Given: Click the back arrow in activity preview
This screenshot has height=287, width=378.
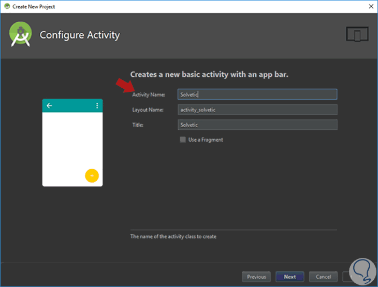Looking at the screenshot, I should point(50,105).
